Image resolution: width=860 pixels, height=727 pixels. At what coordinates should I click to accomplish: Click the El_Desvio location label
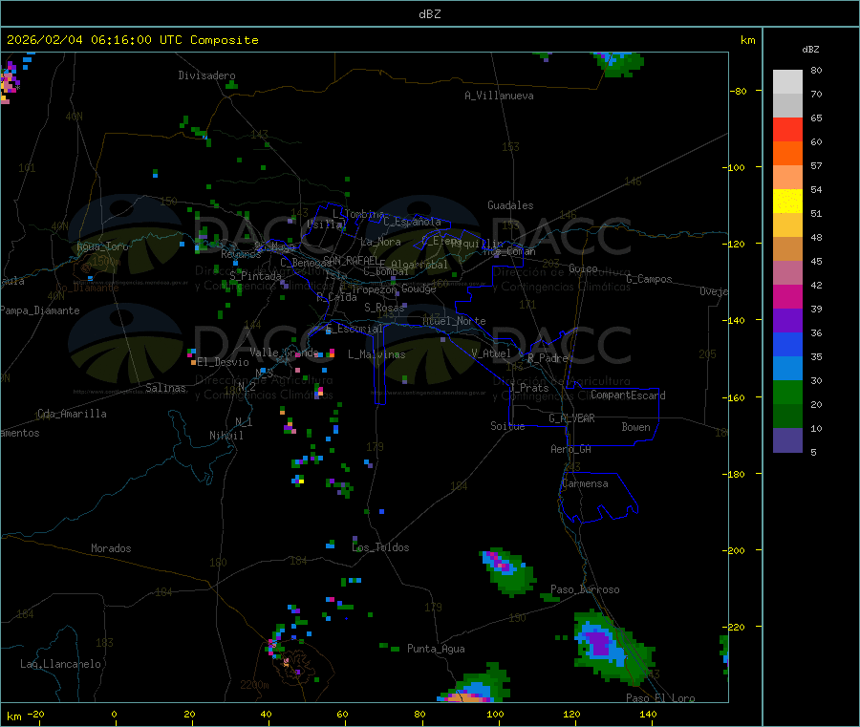[x=224, y=362]
